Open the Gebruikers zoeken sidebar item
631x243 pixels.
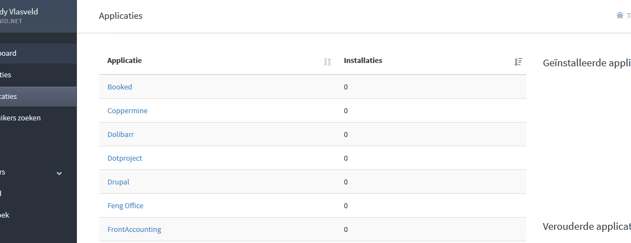tap(38, 118)
